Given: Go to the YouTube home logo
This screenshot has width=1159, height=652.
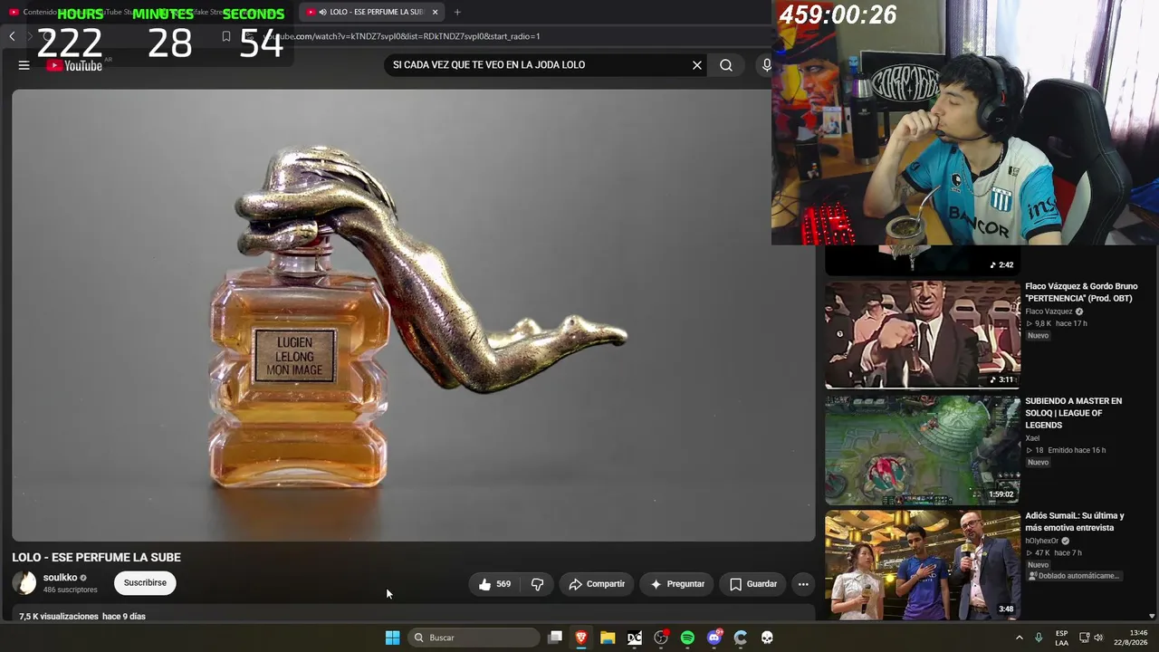Looking at the screenshot, I should pyautogui.click(x=74, y=65).
